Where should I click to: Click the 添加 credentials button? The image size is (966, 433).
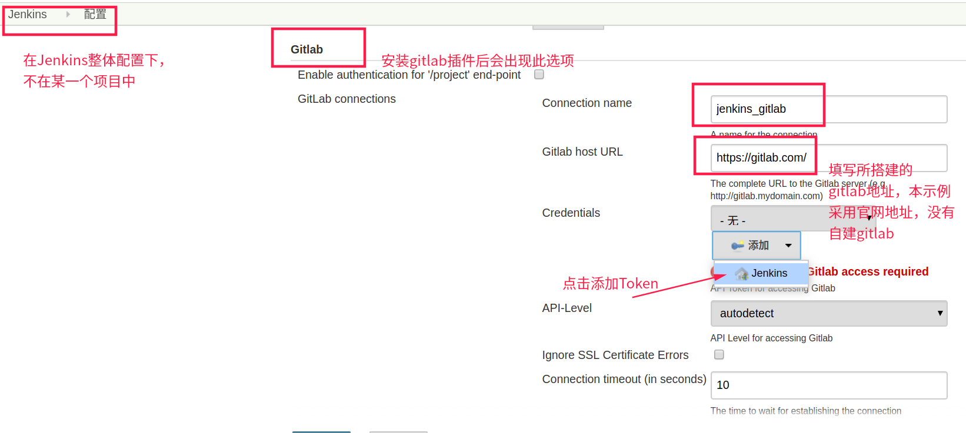[x=756, y=245]
